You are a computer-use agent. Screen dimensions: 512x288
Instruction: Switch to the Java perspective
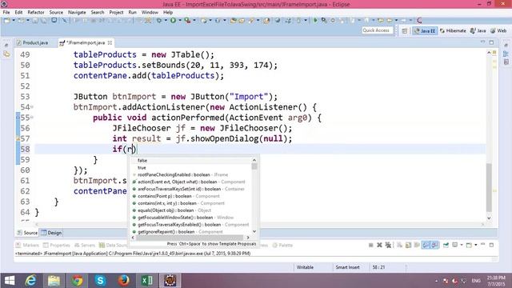478,30
